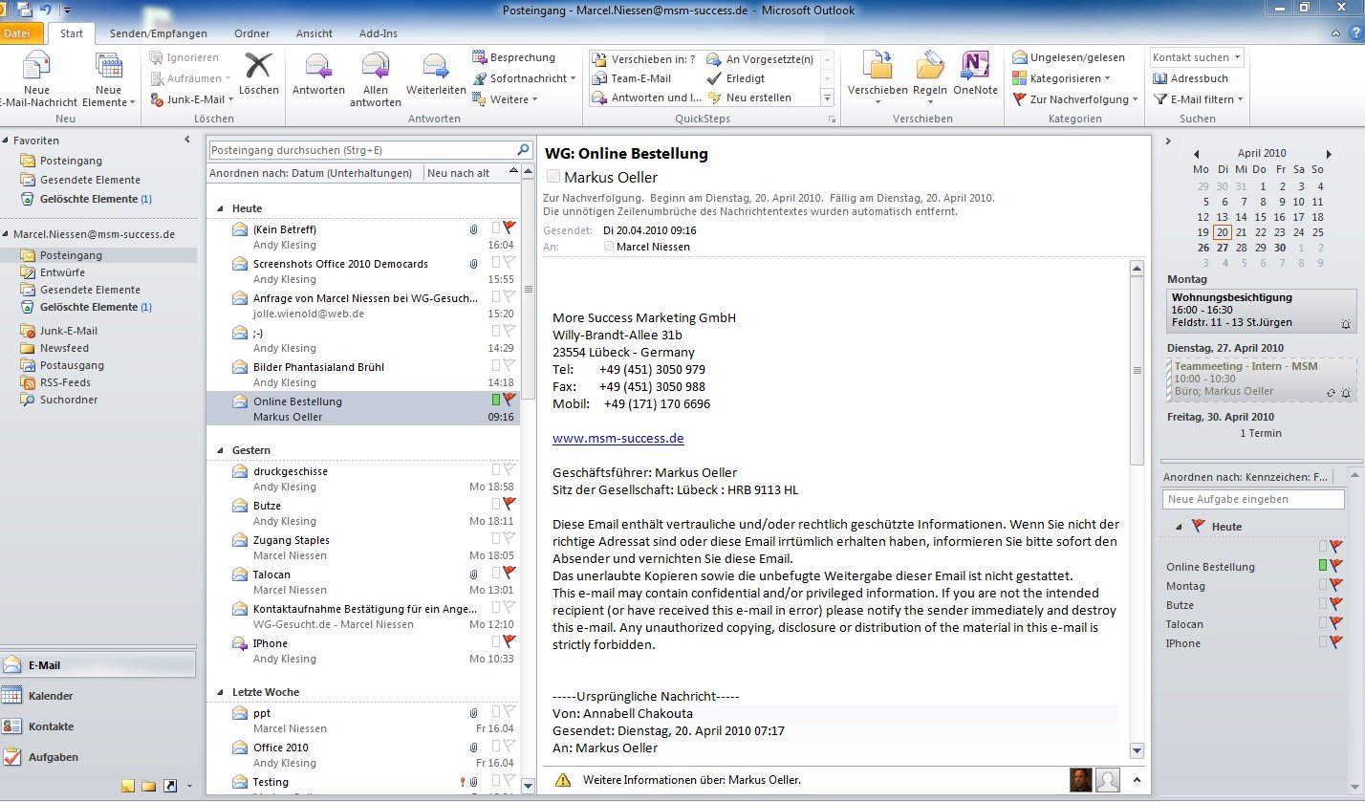1365x802 pixels.
Task: Toggle the flag on Butze message
Action: 509,504
